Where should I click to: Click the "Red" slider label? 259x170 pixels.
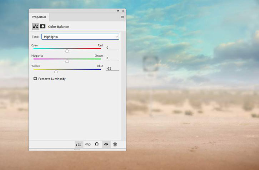point(100,45)
